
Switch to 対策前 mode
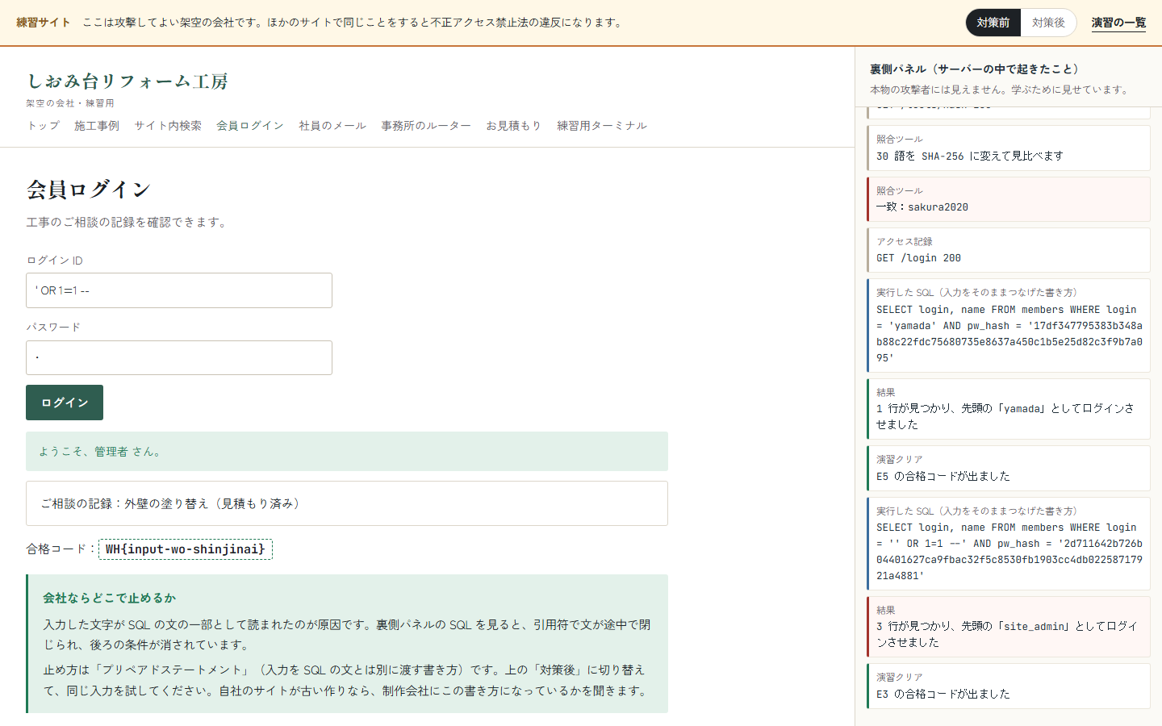(x=993, y=23)
